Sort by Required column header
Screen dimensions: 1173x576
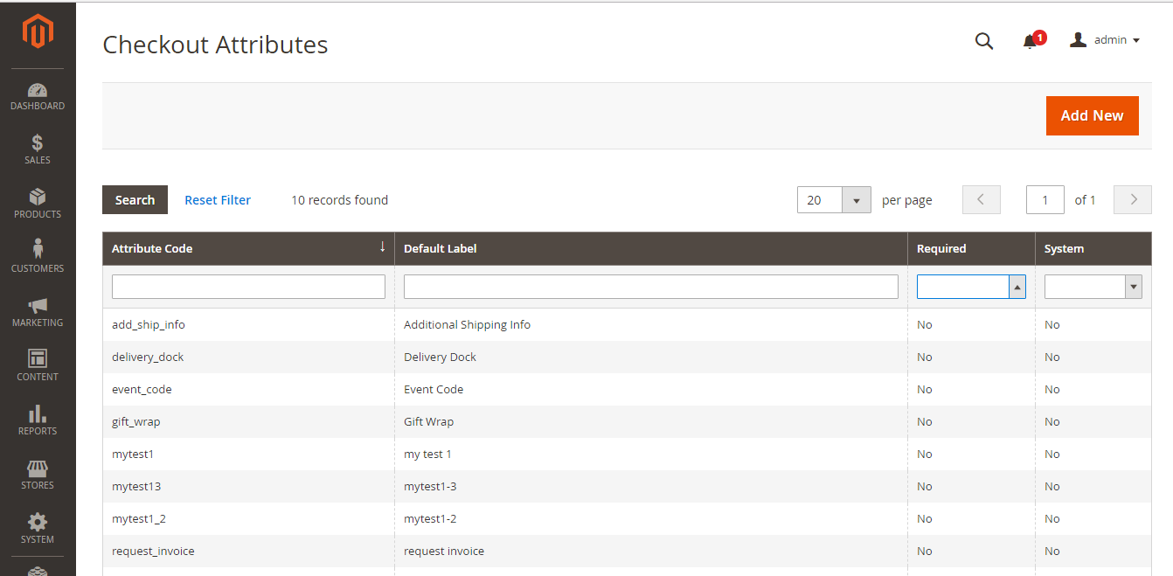tap(971, 248)
